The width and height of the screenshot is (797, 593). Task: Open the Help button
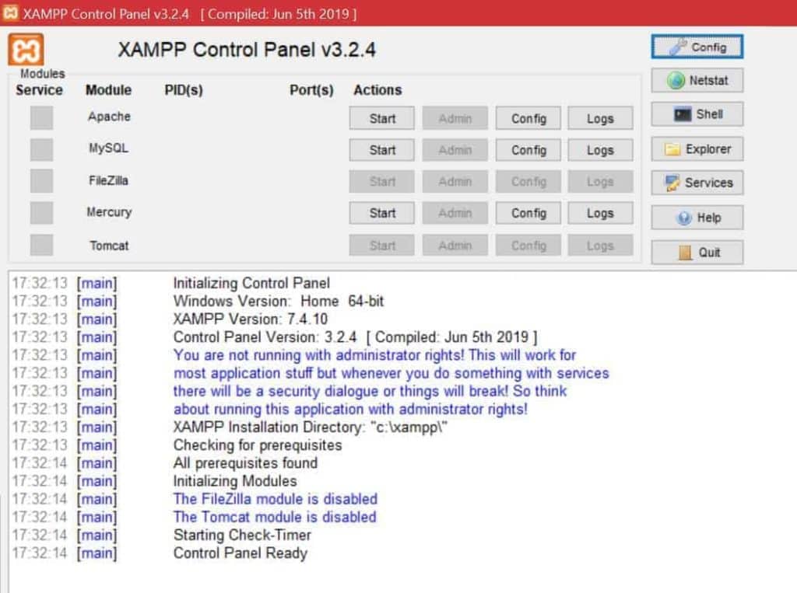pos(697,218)
